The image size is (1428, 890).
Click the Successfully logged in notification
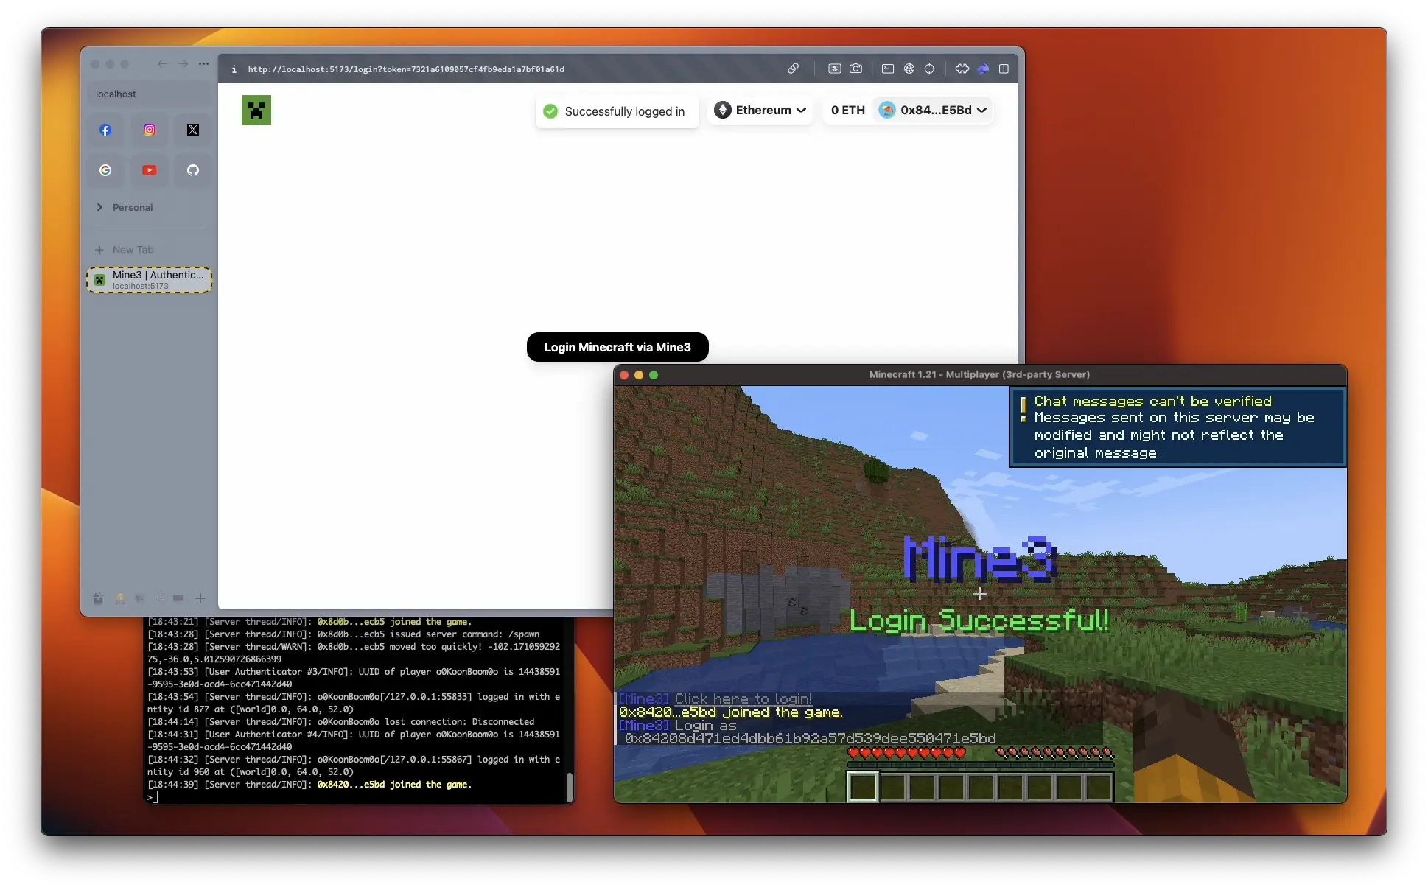(x=617, y=111)
